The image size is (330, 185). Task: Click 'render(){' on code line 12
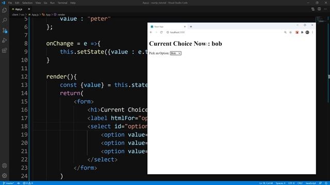click(61, 77)
